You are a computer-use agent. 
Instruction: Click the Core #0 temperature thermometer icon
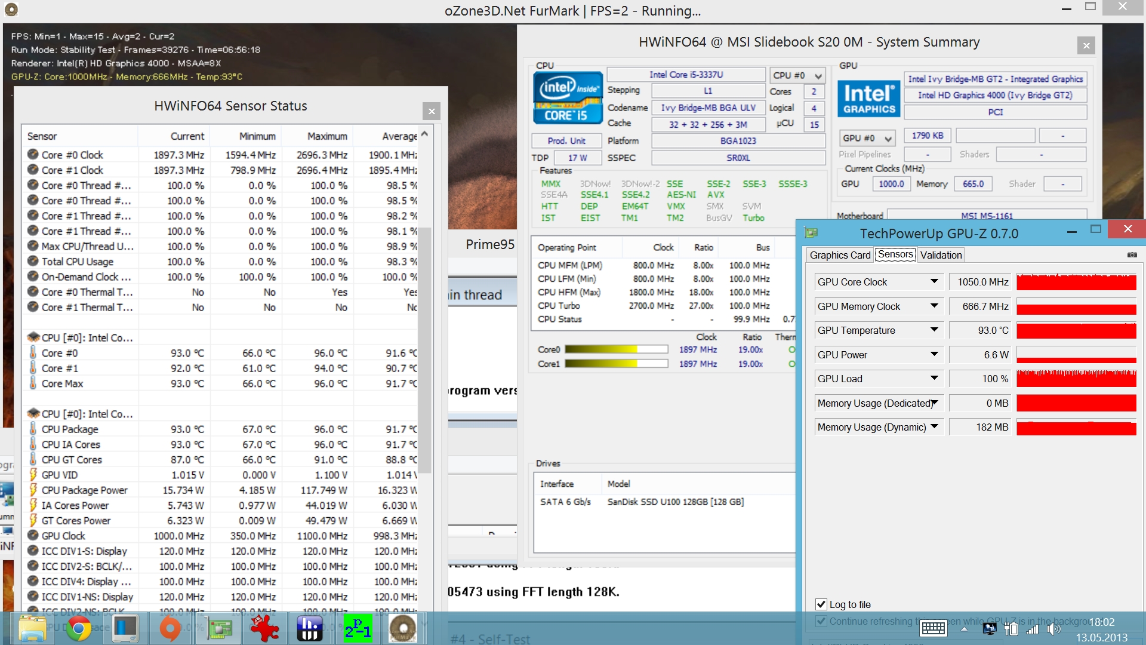point(33,352)
